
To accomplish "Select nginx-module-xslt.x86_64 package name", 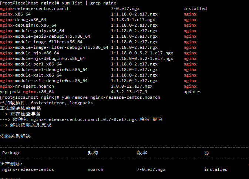I will 31,75.
